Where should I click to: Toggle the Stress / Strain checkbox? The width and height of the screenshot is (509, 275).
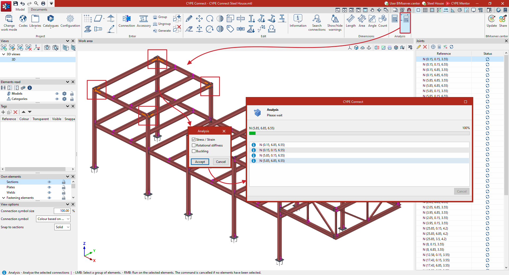tap(194, 139)
